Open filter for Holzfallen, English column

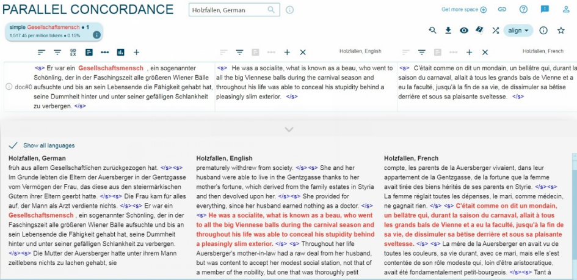pos(239,53)
